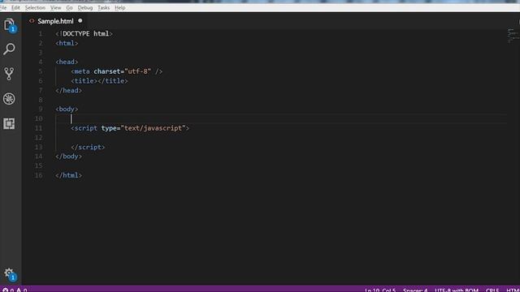The height and width of the screenshot is (292, 520).
Task: Click line number 8 in the gutter
Action: [41, 100]
